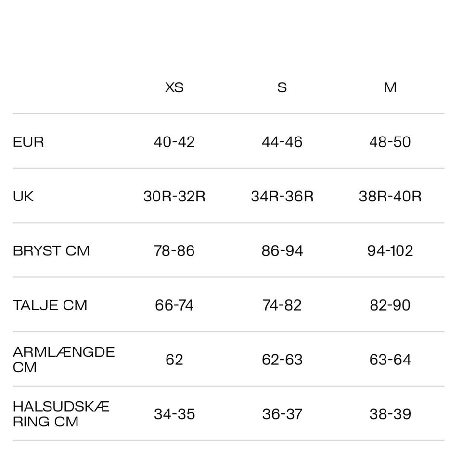Select EUR value 48-50 for M
The width and height of the screenshot is (462, 474).
click(x=390, y=142)
